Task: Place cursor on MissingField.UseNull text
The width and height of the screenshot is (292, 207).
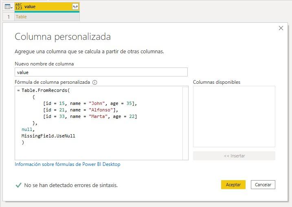Action: click(x=48, y=136)
